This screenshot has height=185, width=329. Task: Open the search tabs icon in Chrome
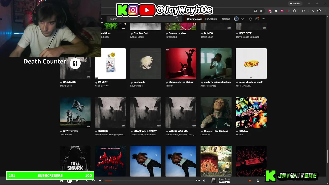[x=304, y=11]
